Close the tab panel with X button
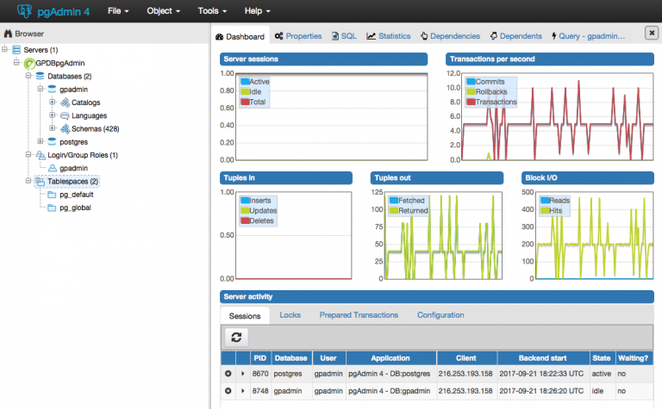The width and height of the screenshot is (662, 409). pyautogui.click(x=652, y=33)
